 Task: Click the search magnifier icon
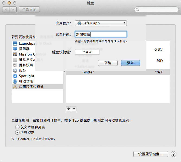137,9
